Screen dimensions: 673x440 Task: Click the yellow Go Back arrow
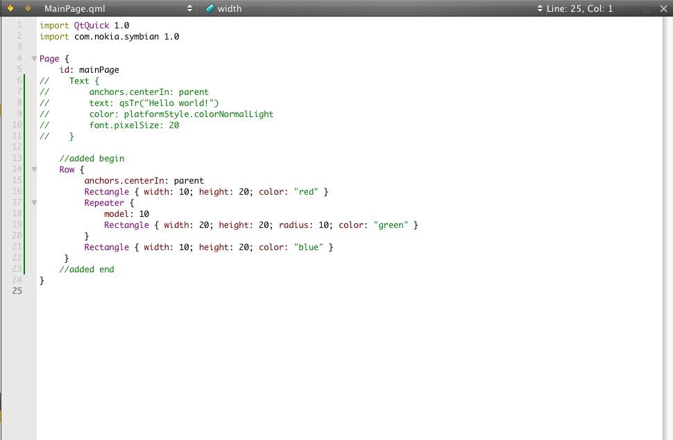(10, 8)
